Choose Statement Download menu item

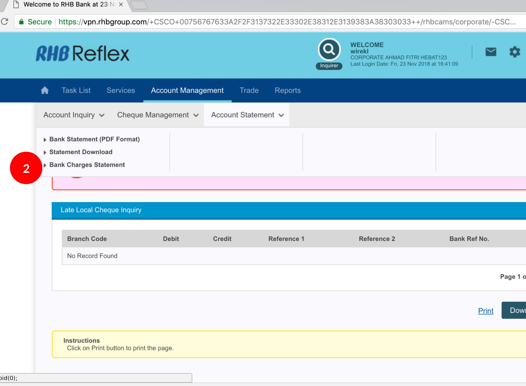point(81,152)
